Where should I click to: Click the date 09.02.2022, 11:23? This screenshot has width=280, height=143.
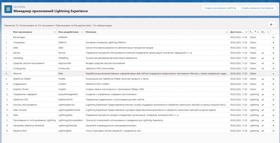[x=239, y=125]
